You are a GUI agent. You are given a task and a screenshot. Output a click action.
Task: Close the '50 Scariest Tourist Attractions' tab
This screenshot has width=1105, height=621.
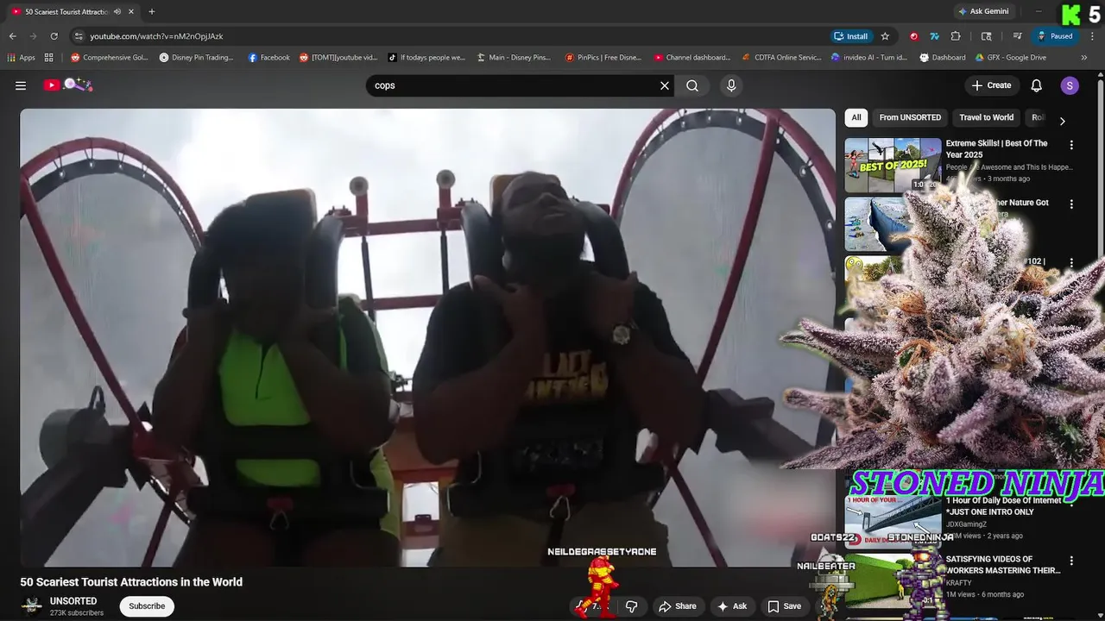132,12
